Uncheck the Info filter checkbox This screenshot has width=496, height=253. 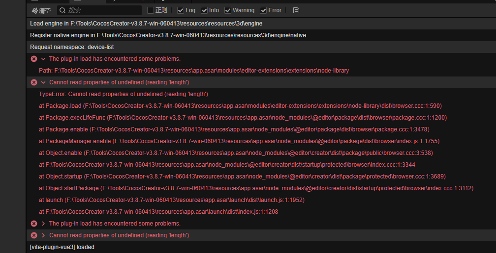coord(204,10)
